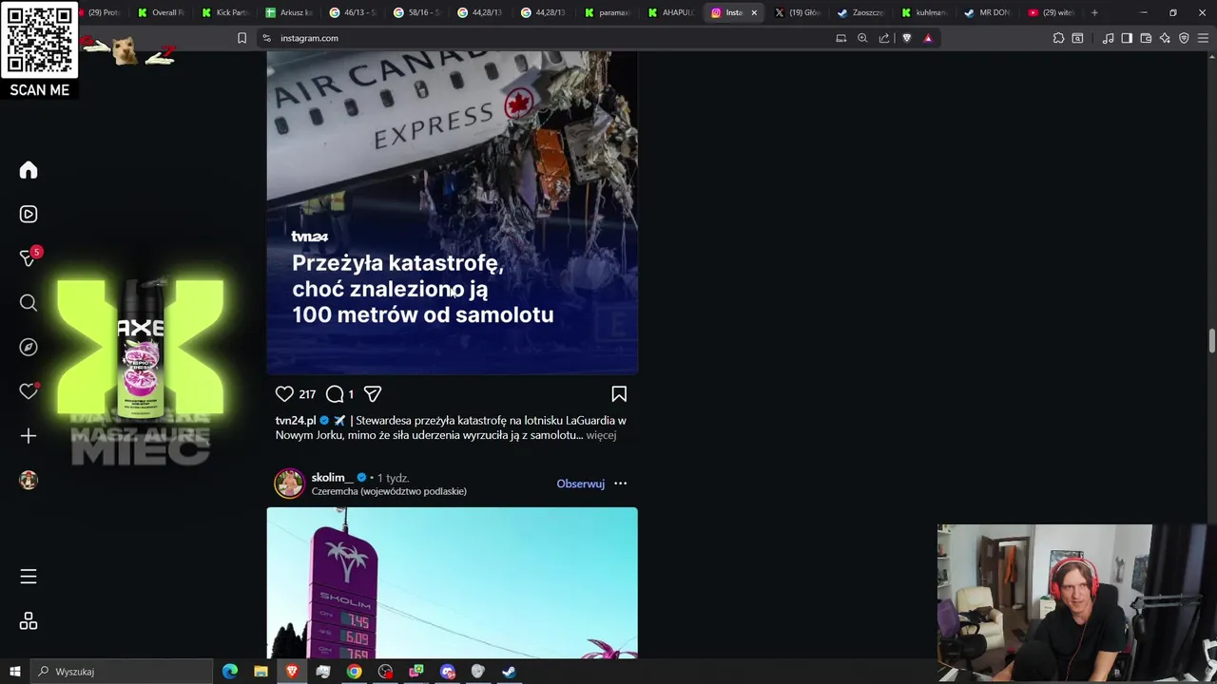The height and width of the screenshot is (684, 1217).
Task: Create a new post with plus icon
Action: [29, 436]
